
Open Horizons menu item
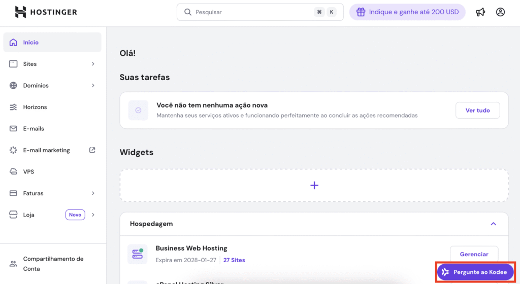click(52, 107)
